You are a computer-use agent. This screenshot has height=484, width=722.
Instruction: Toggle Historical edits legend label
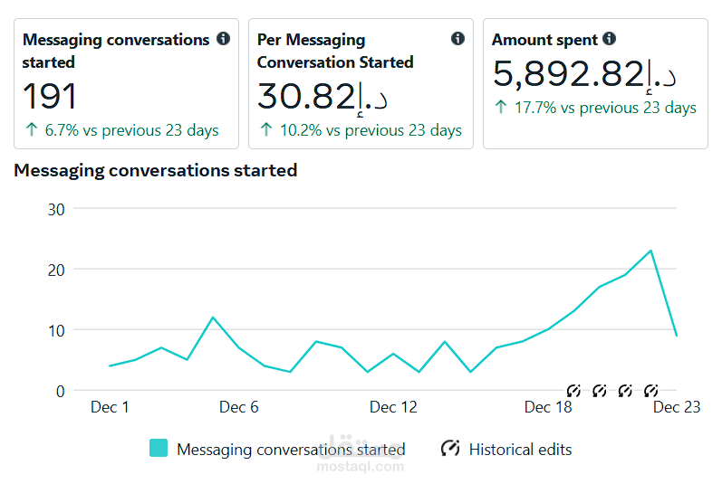point(520,449)
